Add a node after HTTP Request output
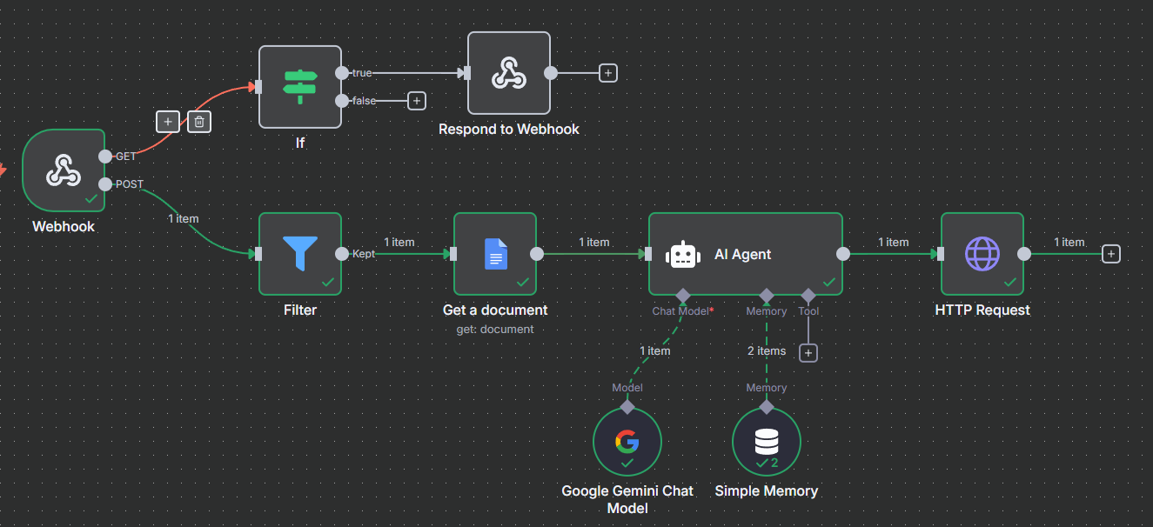 tap(1110, 254)
